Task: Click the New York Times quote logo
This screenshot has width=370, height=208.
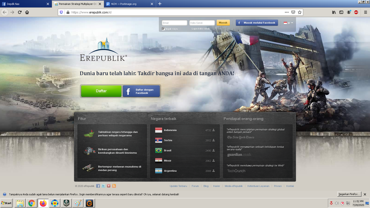Action: click(240, 138)
